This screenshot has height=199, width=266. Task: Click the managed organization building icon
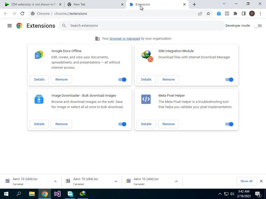click(x=97, y=39)
